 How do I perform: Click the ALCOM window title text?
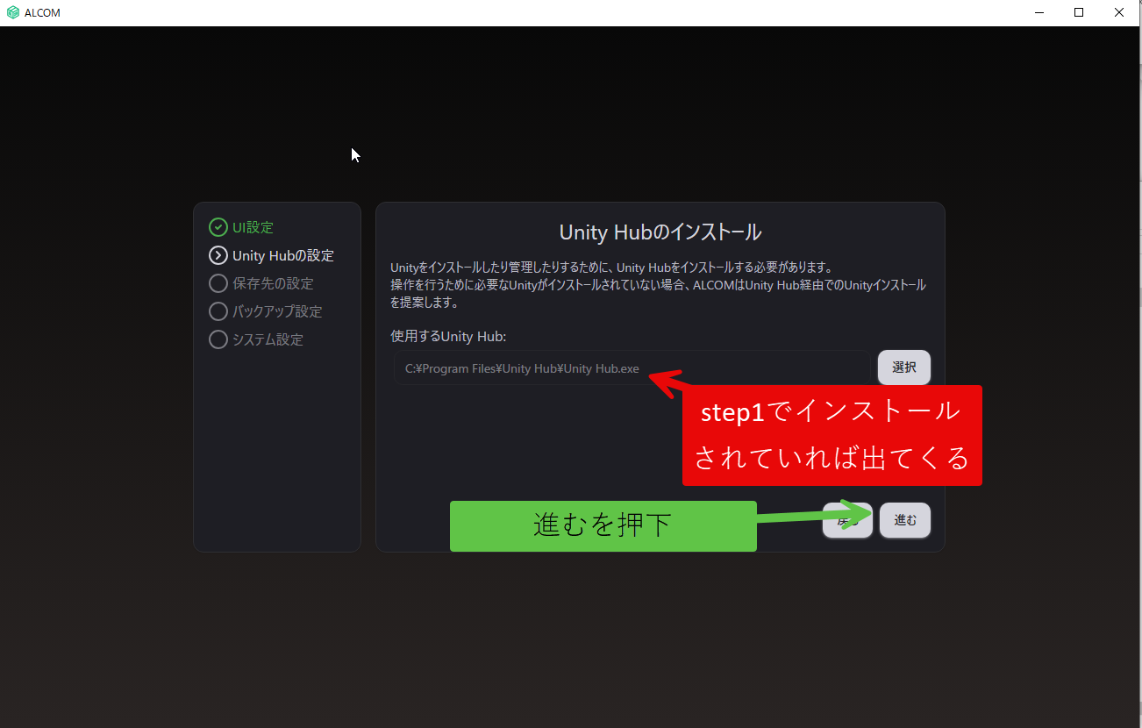click(43, 12)
